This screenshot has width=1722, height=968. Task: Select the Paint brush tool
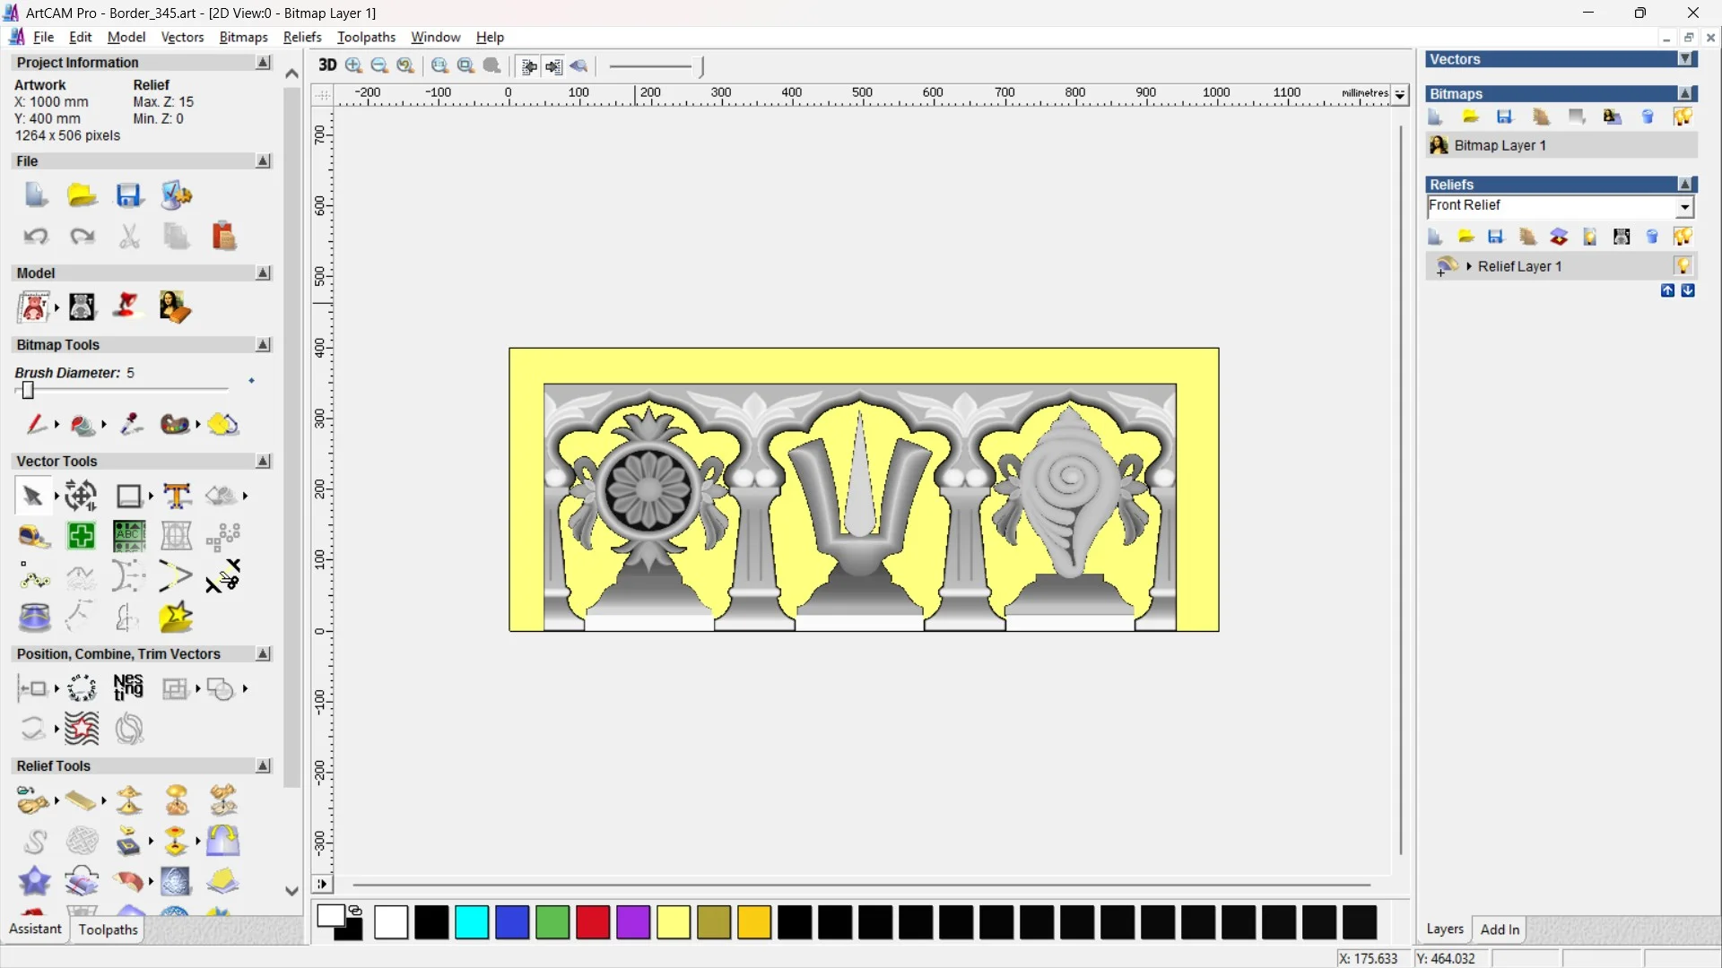[36, 424]
